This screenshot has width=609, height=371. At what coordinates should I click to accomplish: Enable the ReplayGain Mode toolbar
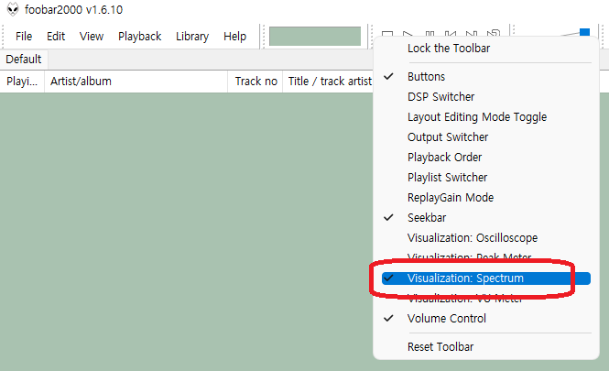486,198
